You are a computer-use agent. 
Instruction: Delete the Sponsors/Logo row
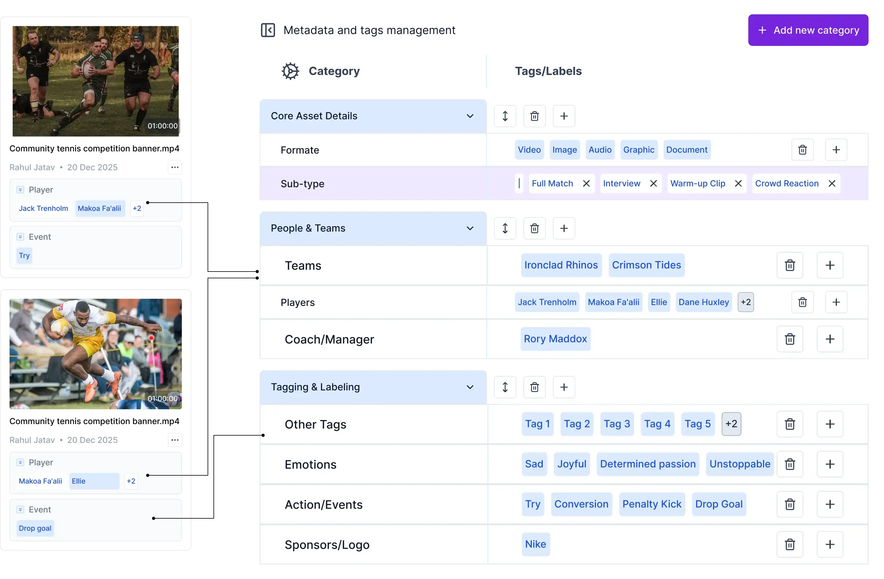click(790, 545)
